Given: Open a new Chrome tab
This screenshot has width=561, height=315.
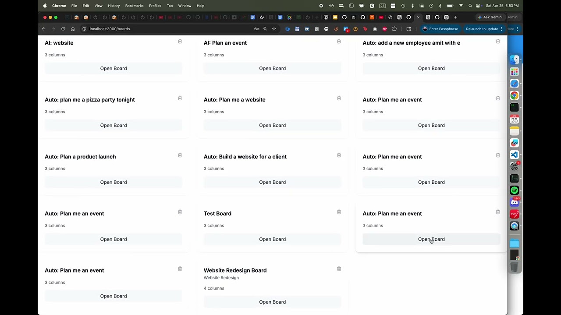Looking at the screenshot, I should [455, 17].
